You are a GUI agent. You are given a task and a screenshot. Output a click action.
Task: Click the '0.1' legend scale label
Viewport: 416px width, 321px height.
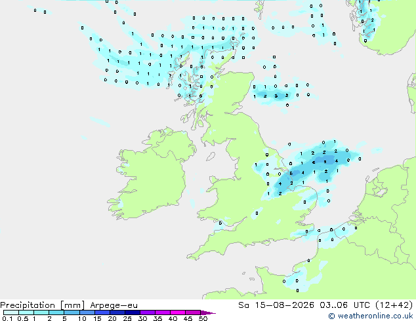(x=7, y=318)
